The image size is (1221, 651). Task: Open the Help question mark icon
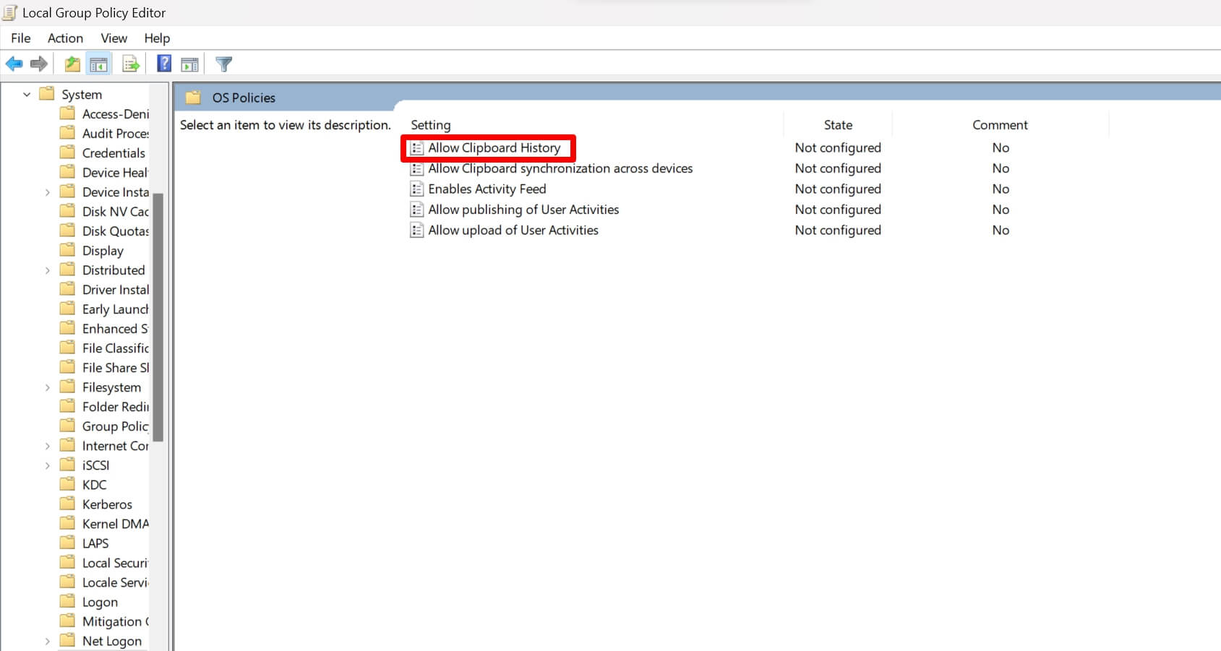click(x=164, y=64)
